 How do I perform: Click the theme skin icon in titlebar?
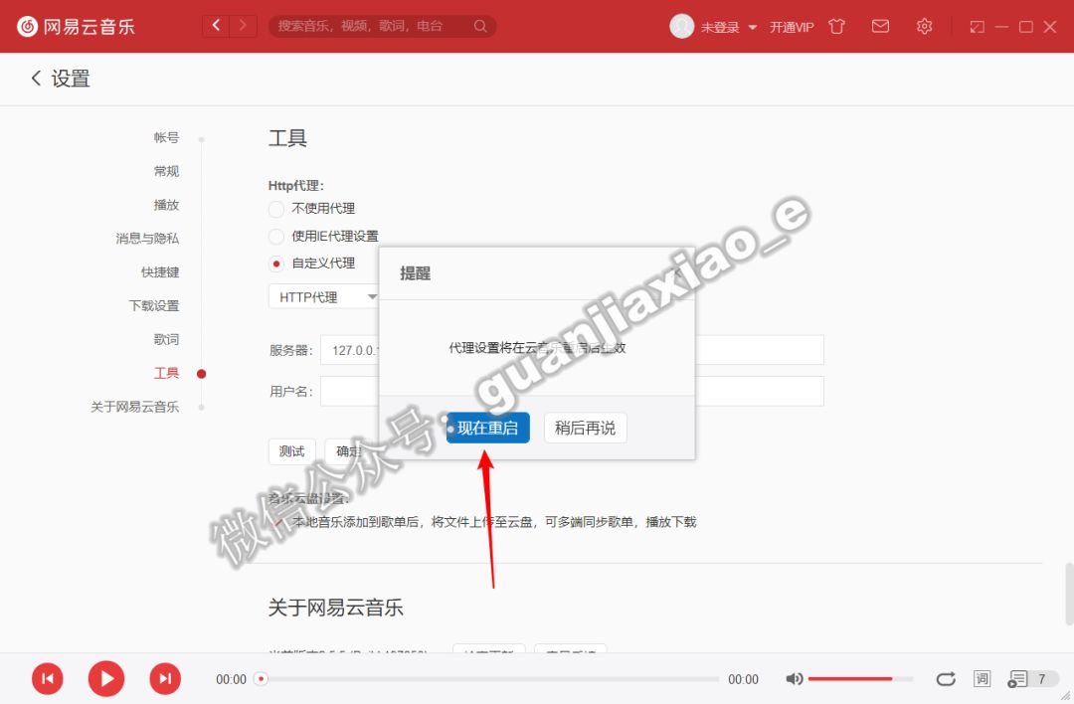pyautogui.click(x=836, y=27)
